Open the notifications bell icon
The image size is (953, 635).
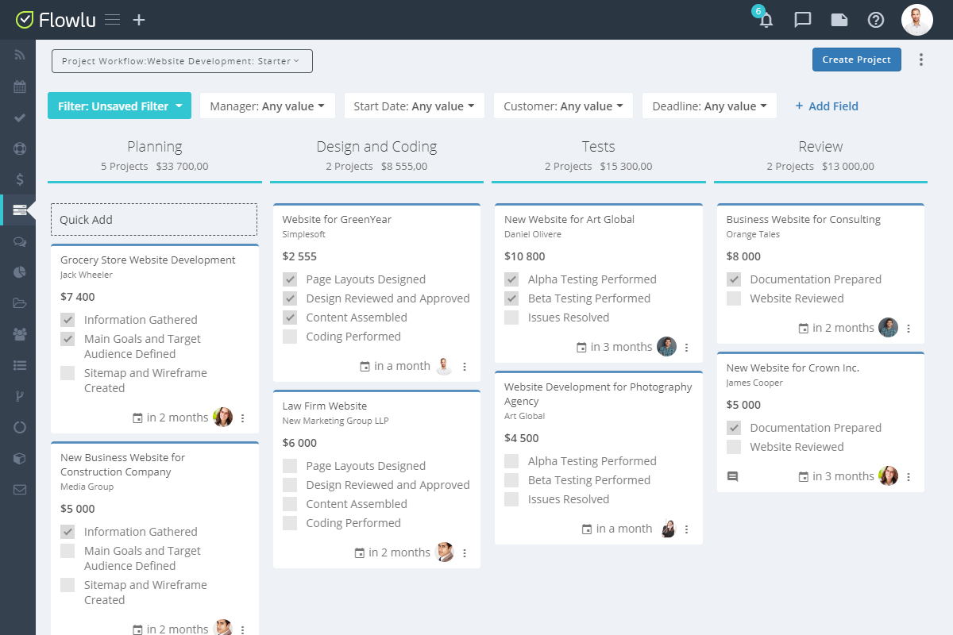point(766,20)
